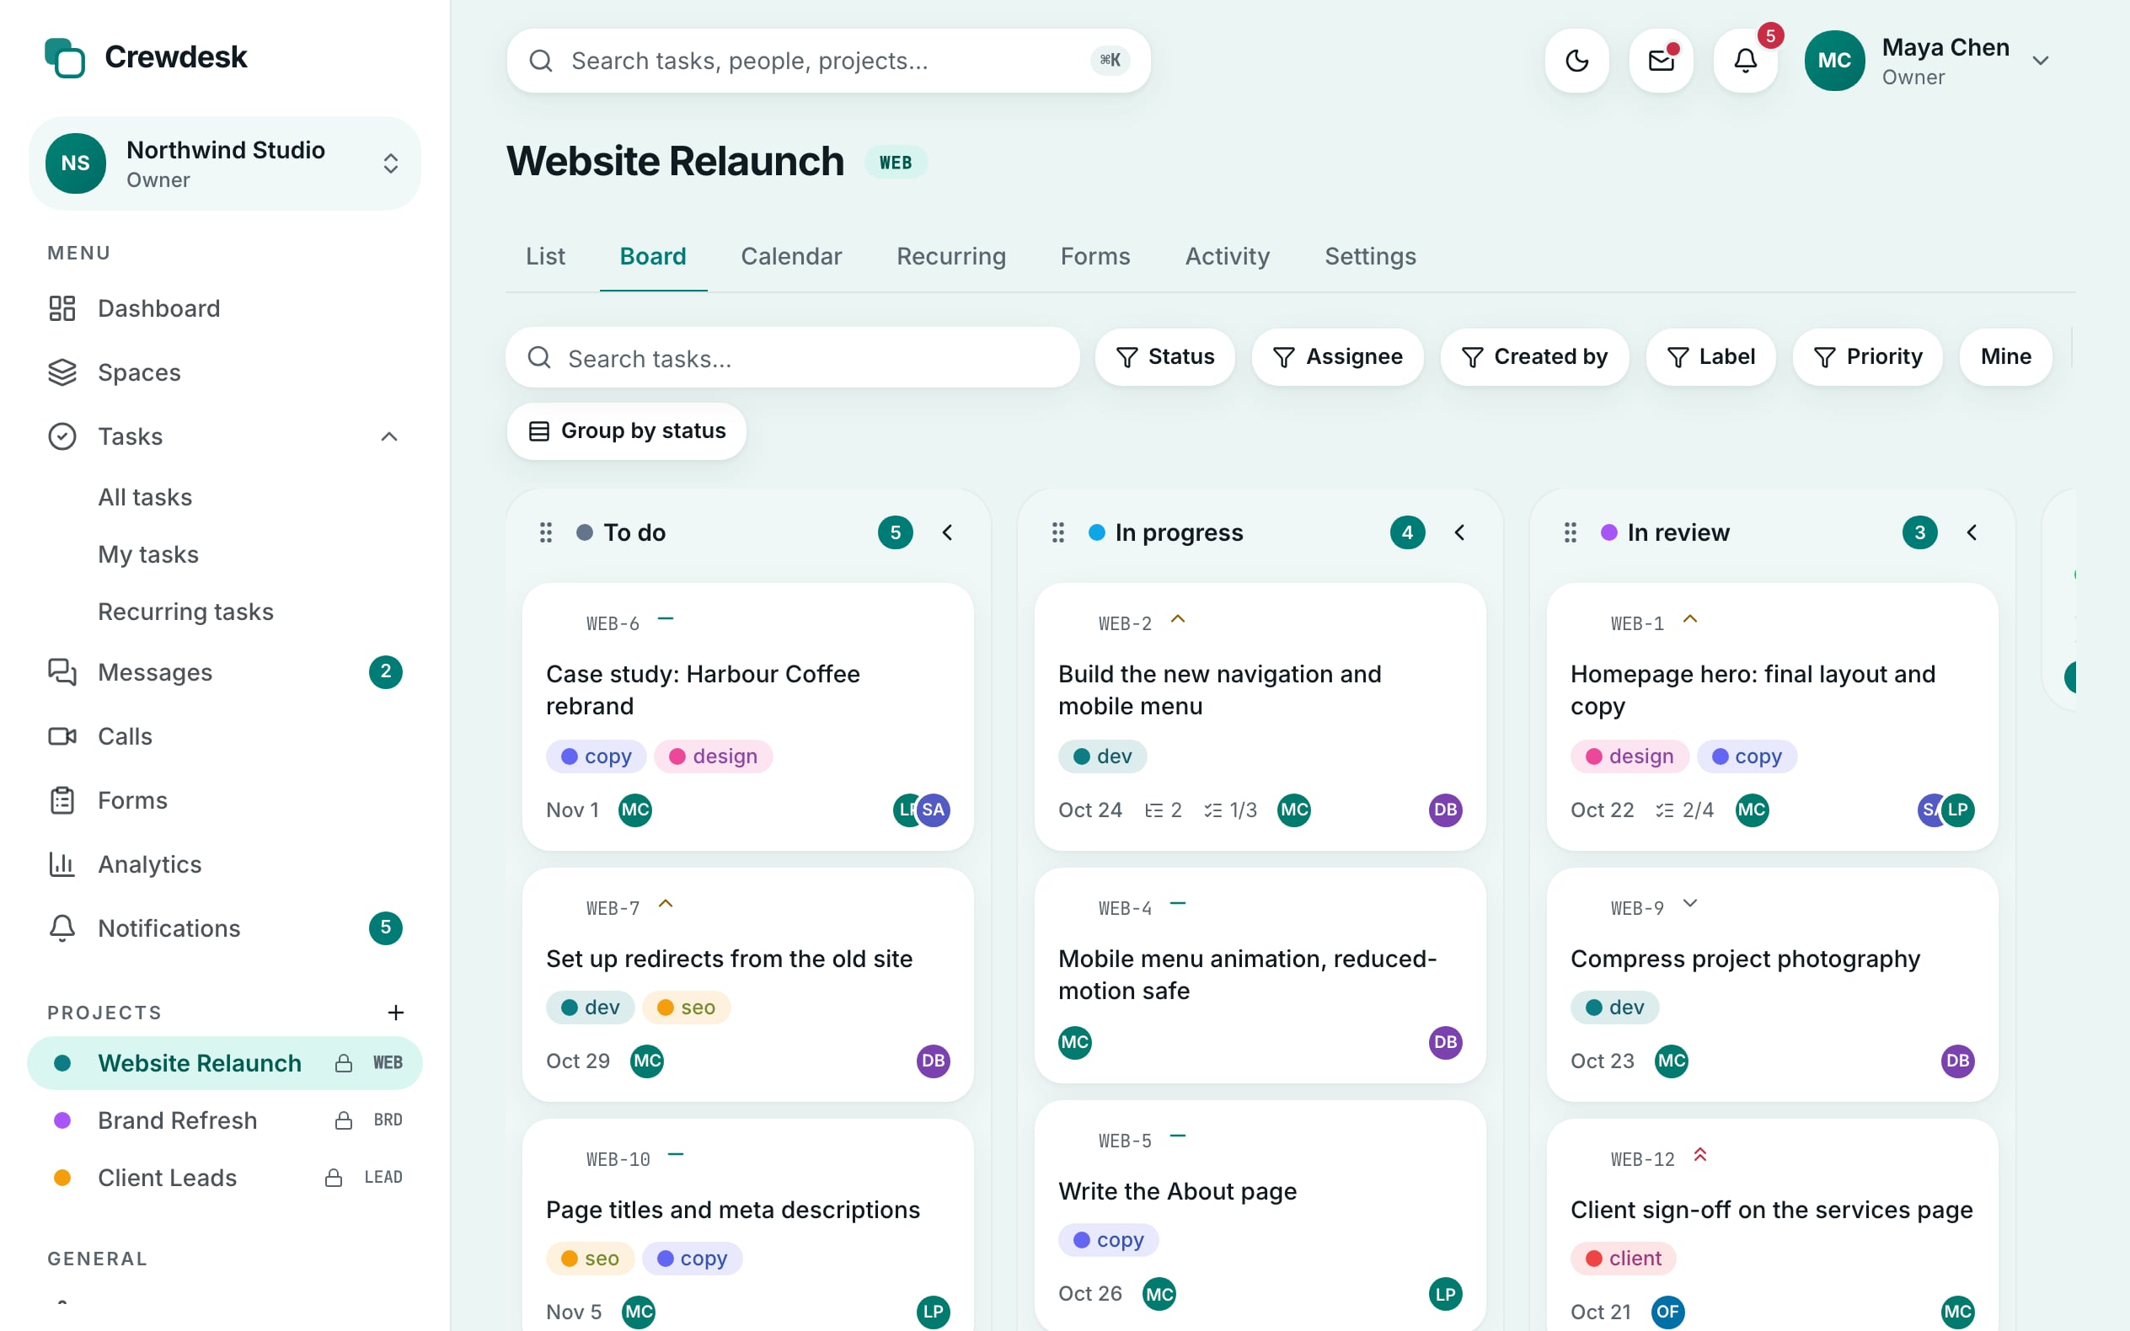Click the WEB project badge near title
Viewport: 2130px width, 1331px height.
pyautogui.click(x=895, y=162)
